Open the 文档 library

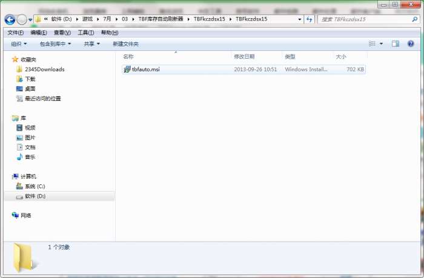pos(30,147)
